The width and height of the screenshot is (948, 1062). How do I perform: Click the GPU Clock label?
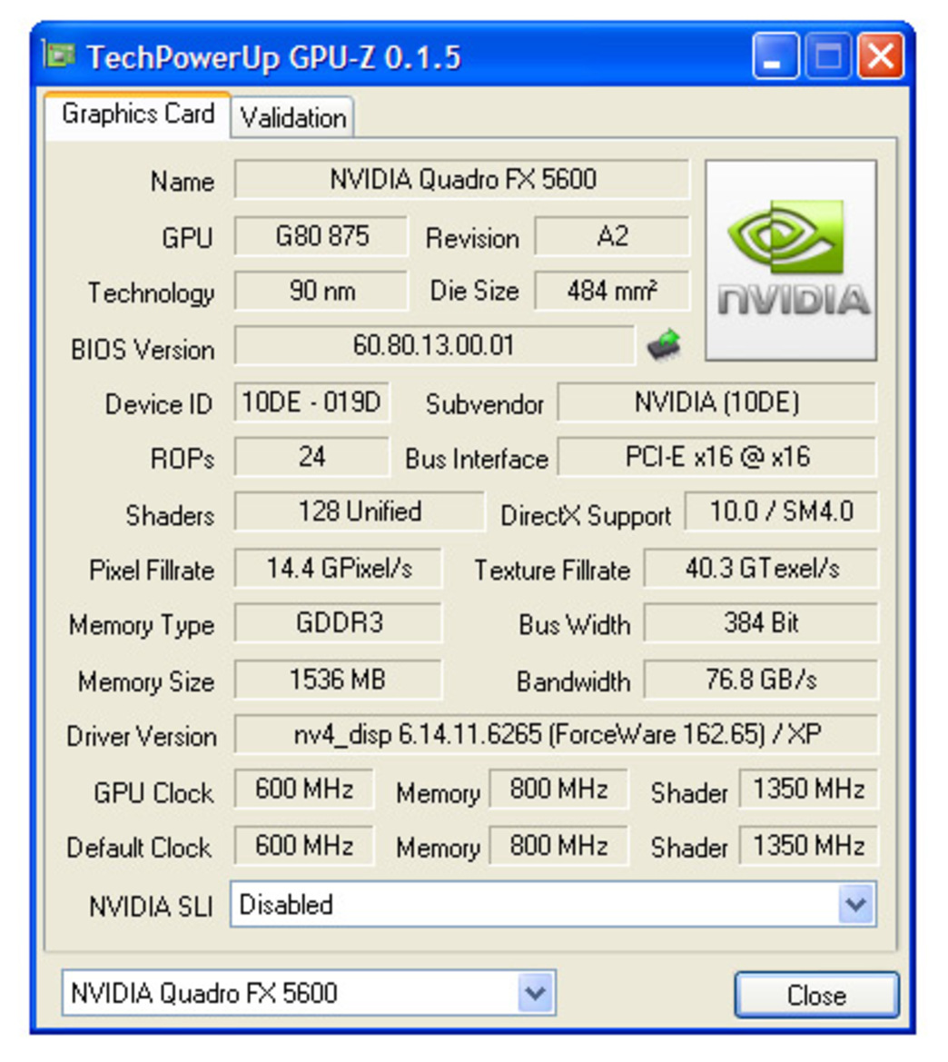pyautogui.click(x=153, y=793)
